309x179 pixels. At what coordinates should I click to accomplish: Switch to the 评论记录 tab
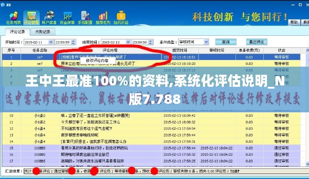[18, 32]
